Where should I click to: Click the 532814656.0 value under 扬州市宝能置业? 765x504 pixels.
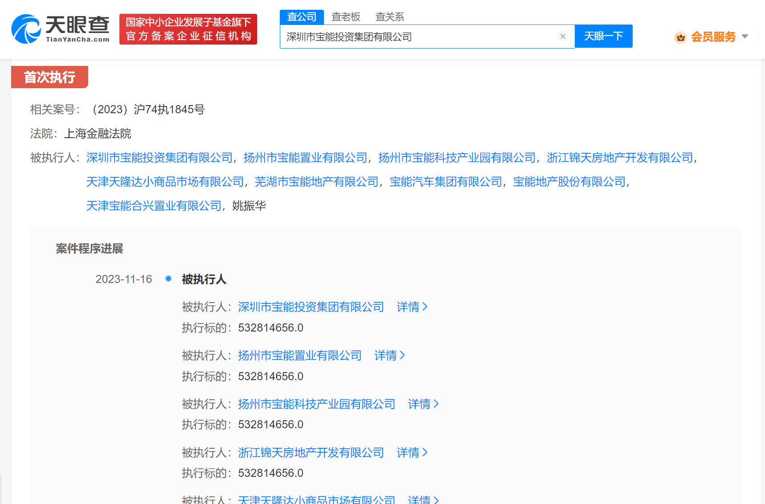pos(271,377)
